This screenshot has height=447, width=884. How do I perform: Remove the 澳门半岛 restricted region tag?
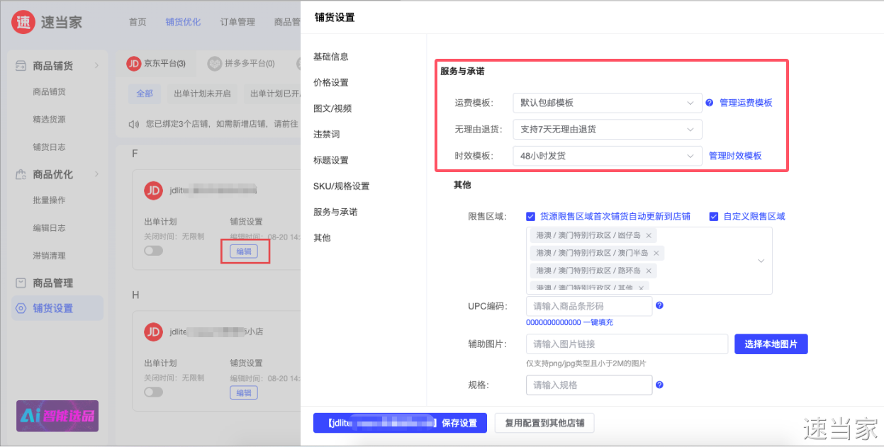click(656, 253)
